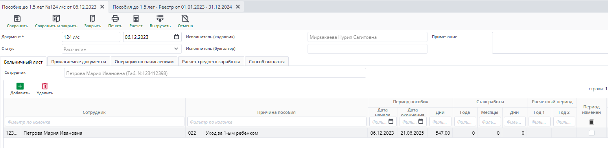Open the Способ выплаты tab
608x148 pixels.
[x=267, y=62]
